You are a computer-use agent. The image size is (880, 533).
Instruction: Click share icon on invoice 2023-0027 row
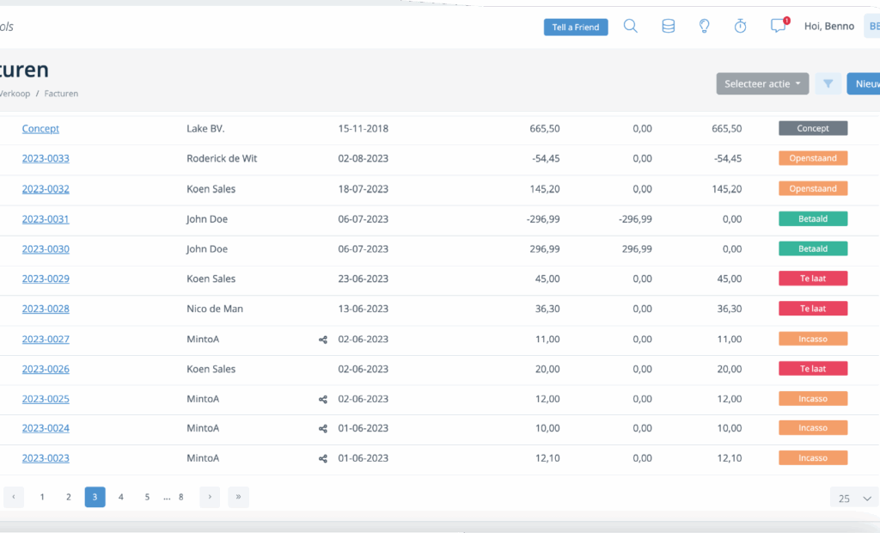click(x=323, y=340)
